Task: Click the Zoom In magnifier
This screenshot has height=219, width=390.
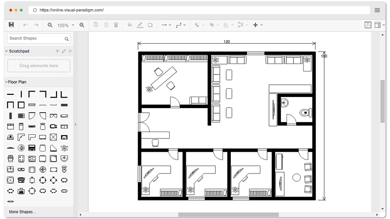Action: (82, 25)
